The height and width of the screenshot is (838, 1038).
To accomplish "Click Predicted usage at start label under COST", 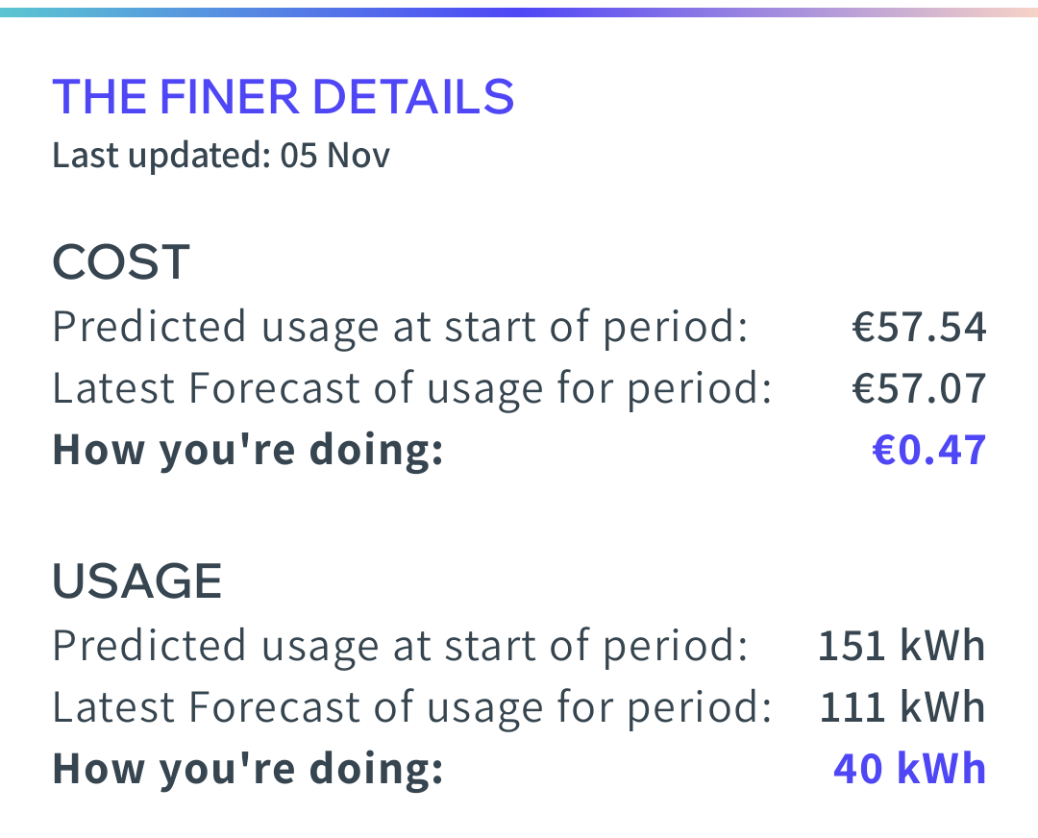I will point(401,329).
